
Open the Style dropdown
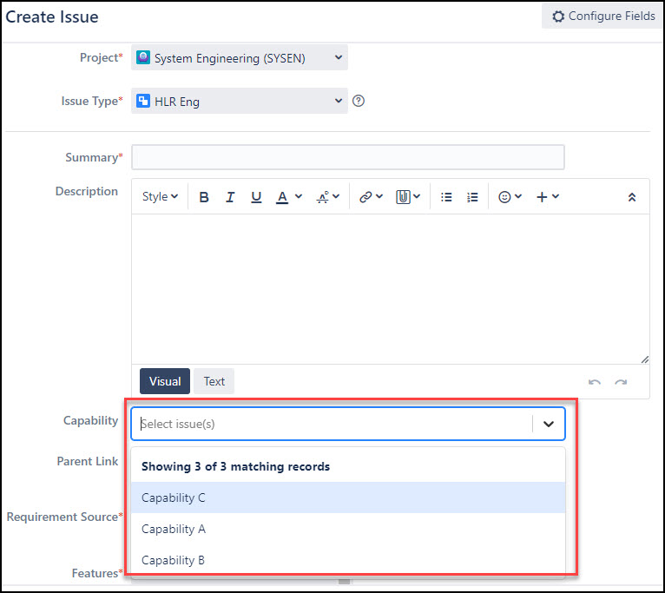pyautogui.click(x=160, y=197)
